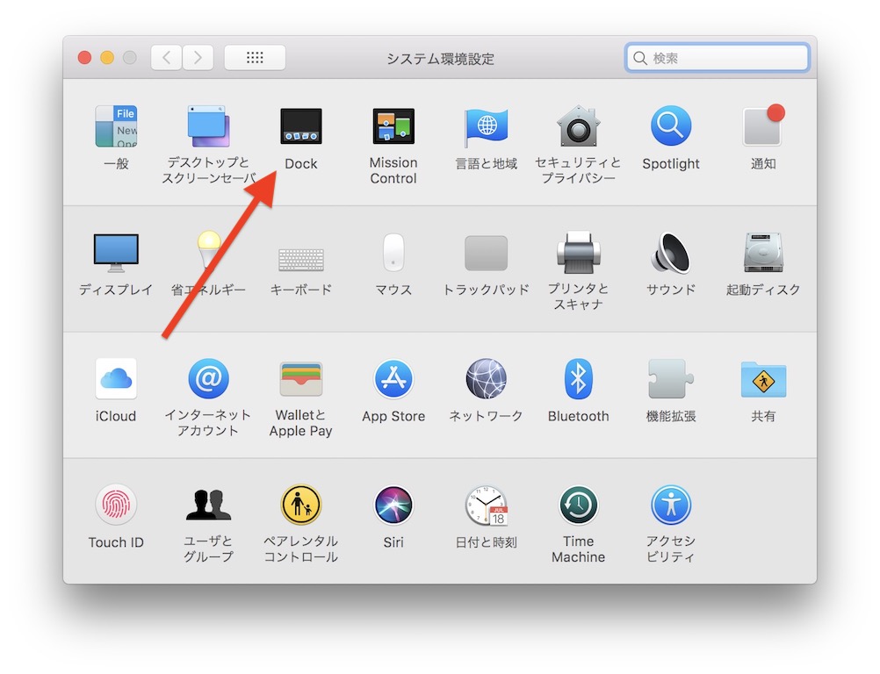
Task: Open the Dock preferences icon
Action: coord(301,126)
